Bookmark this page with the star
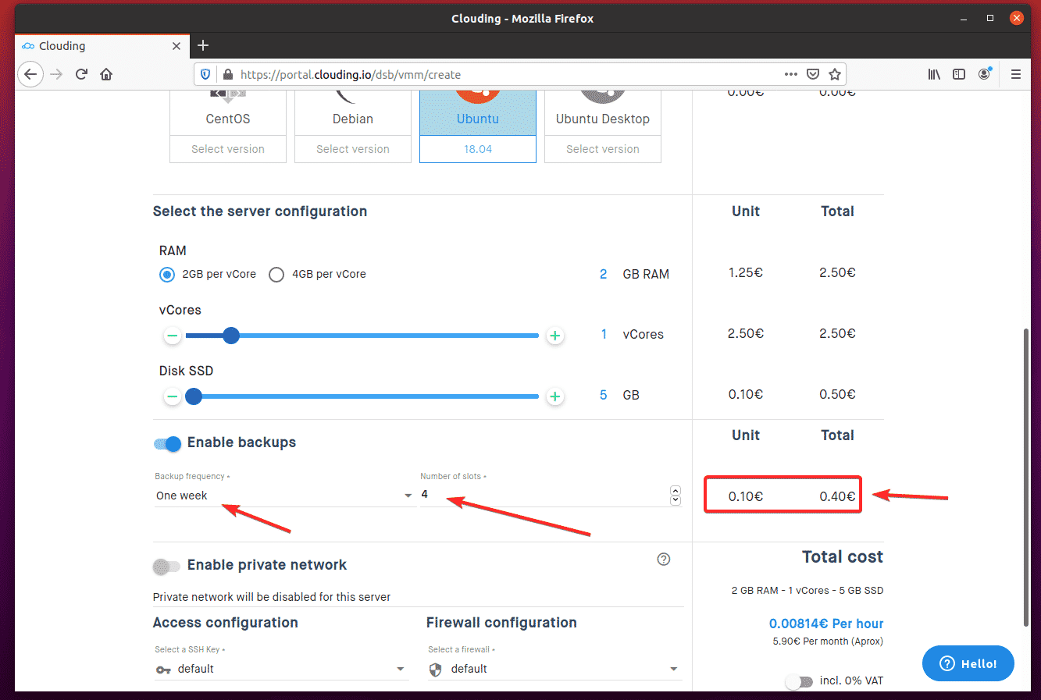1041x700 pixels. point(835,74)
